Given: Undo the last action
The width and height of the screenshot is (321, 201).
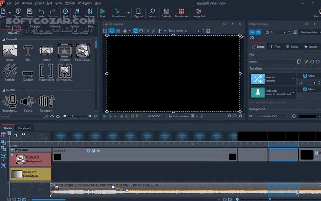Looking at the screenshot, I should pos(41,13).
